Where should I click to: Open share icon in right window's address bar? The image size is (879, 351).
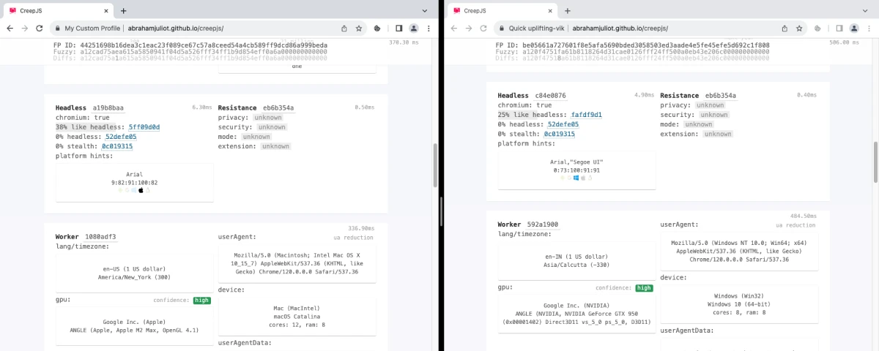coord(785,28)
